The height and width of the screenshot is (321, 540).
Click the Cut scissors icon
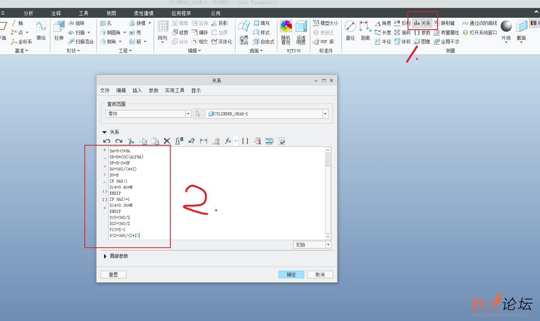(131, 141)
